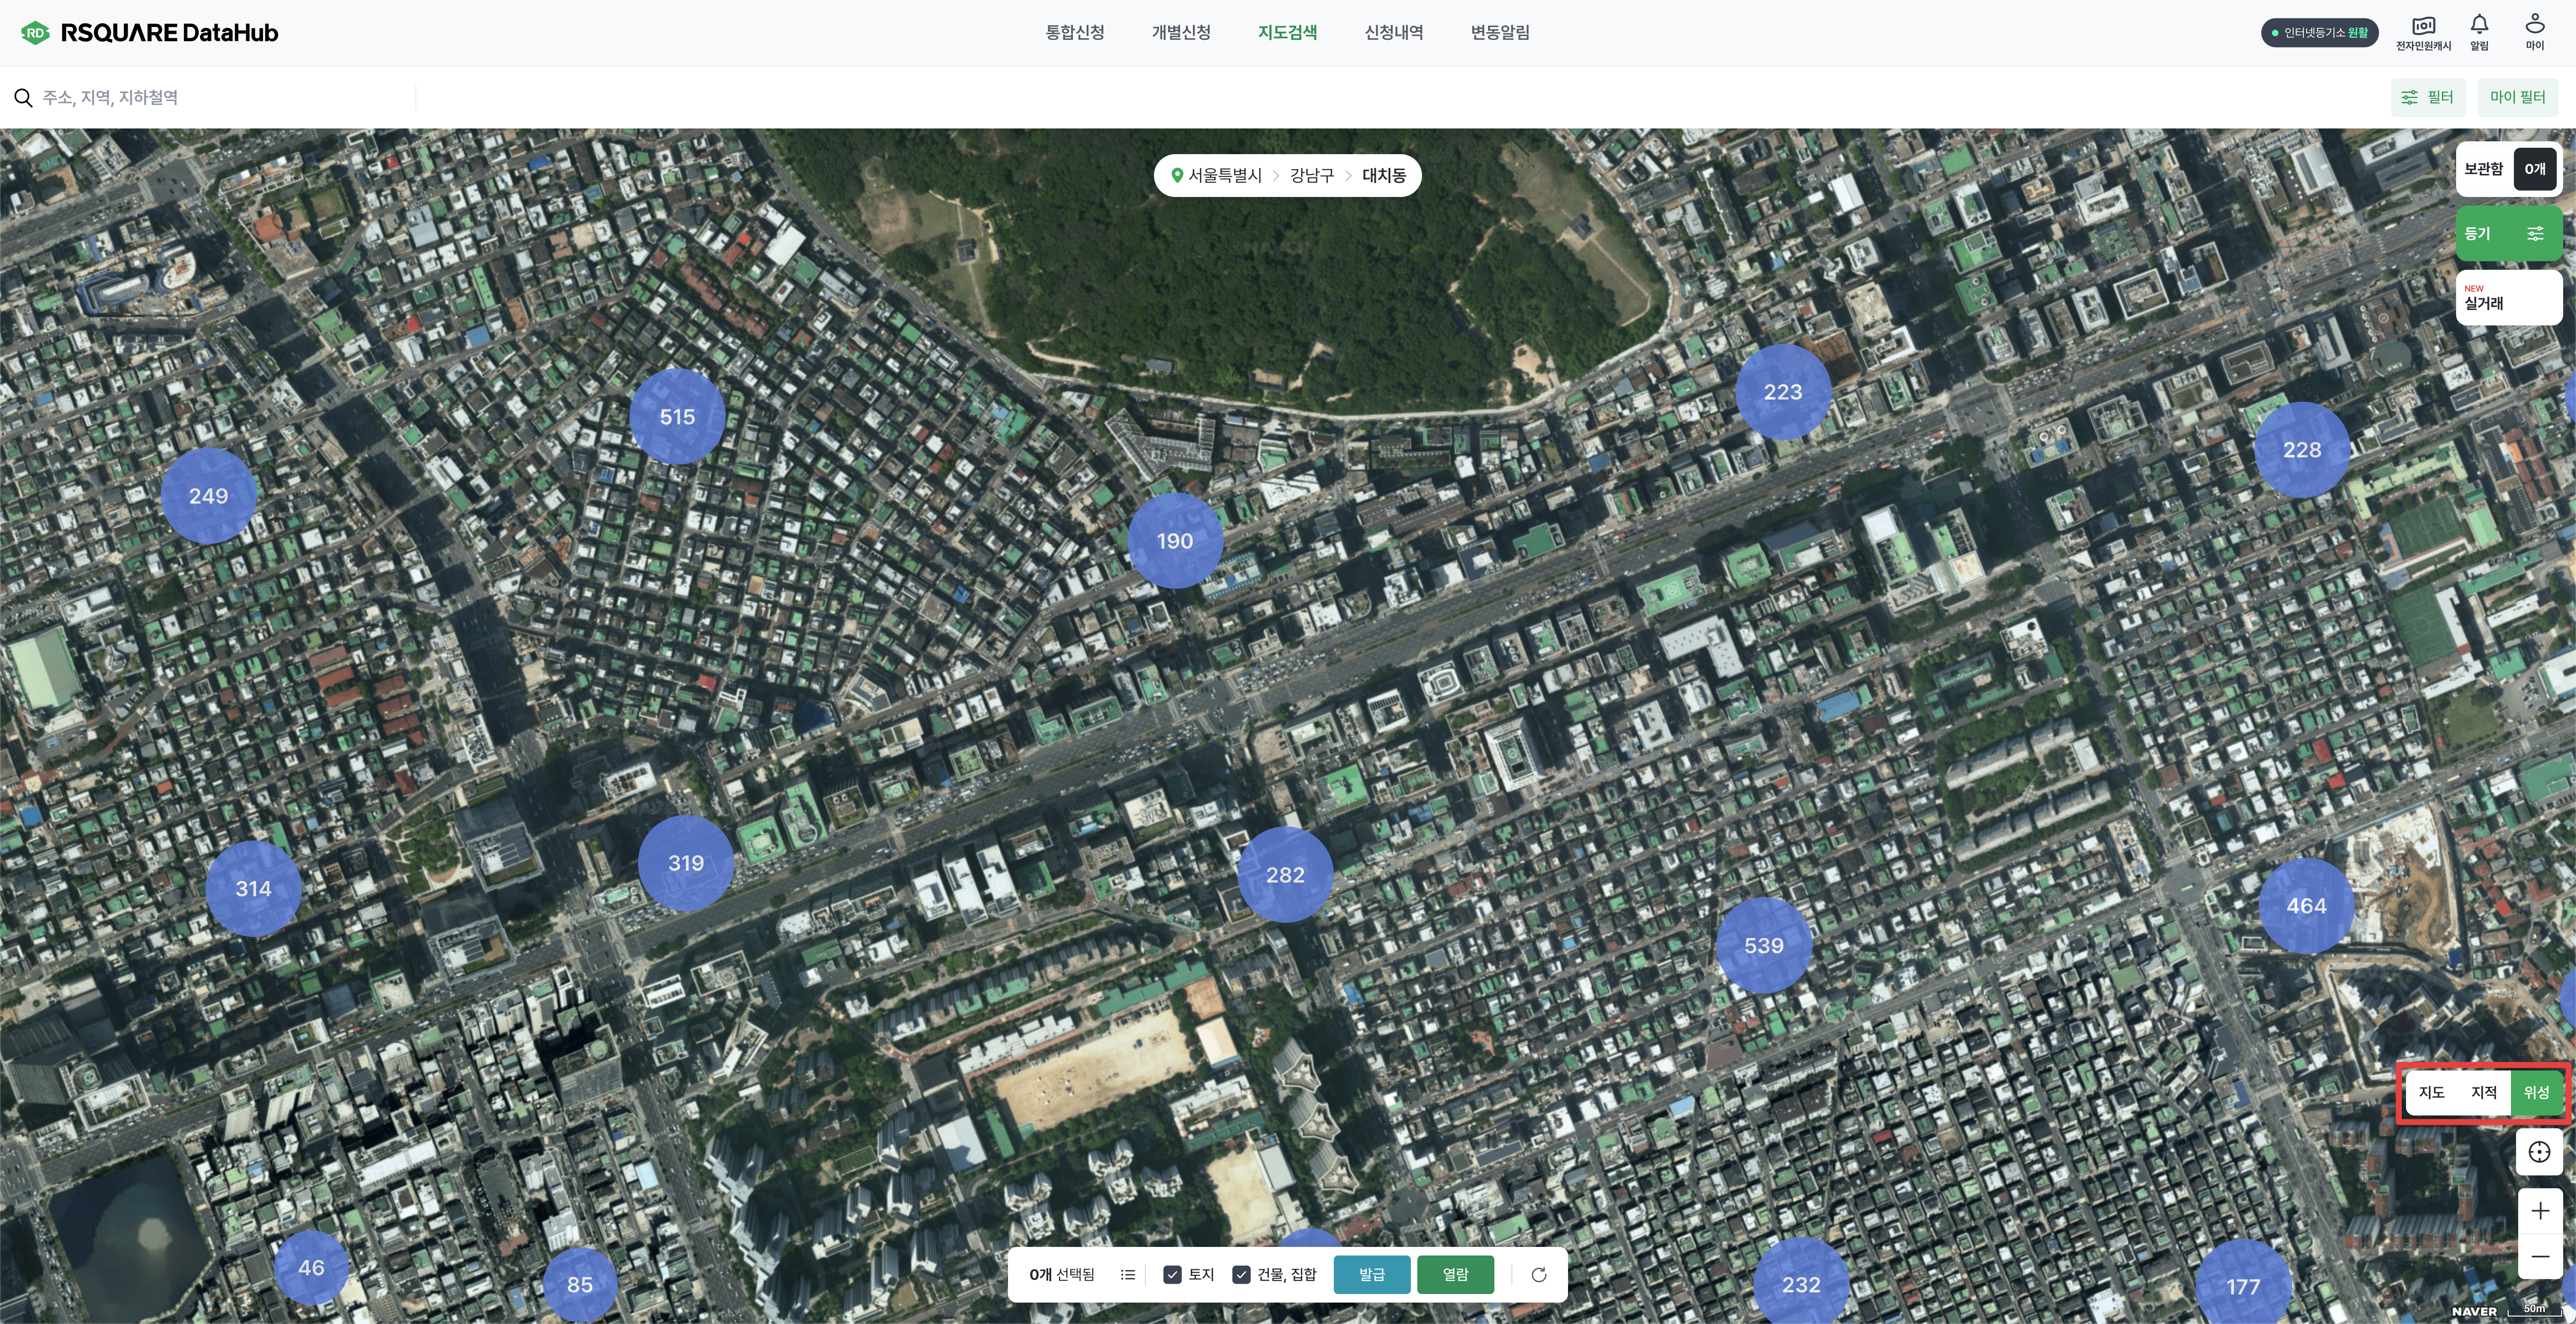Open the 대치동 neighborhood breadcrumb dropdown
2576x1324 pixels.
1384,175
